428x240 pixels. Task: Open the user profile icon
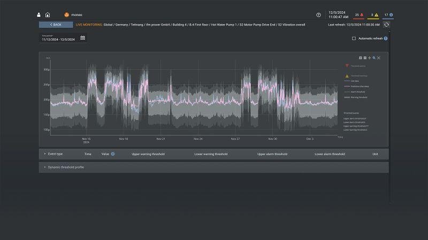[x=39, y=15]
